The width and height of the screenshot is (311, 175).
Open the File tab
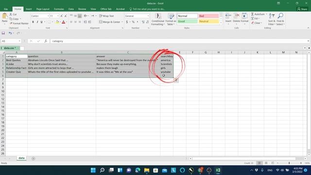click(6, 9)
